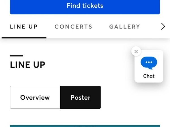Click the black underline beneath LINE UP tab
This screenshot has width=170, height=127.
click(24, 38)
